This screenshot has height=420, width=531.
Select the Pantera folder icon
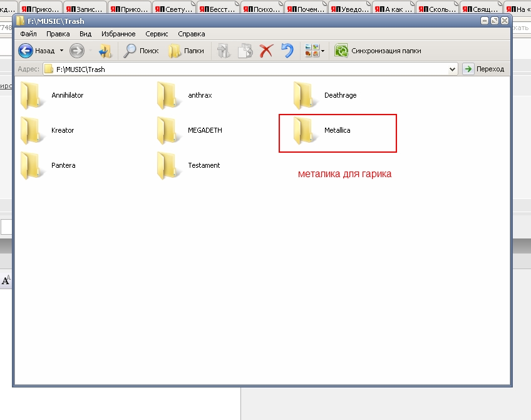pos(33,166)
